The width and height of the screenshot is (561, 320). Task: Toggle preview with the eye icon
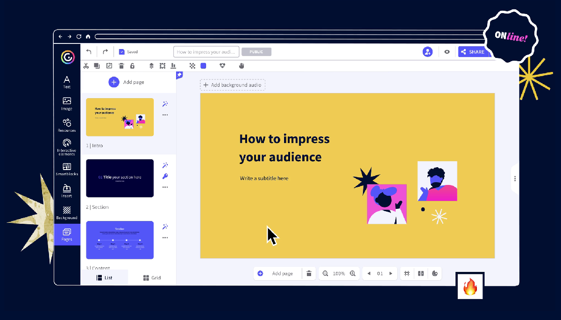(x=447, y=51)
